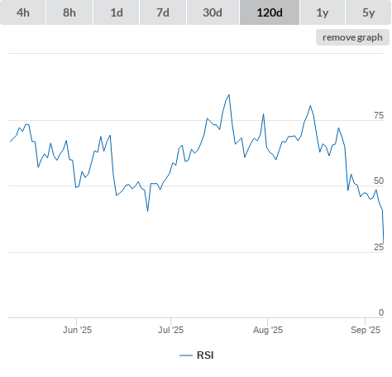The image size is (392, 377).
Task: Click the Aug '25 axis label
Action: click(268, 330)
